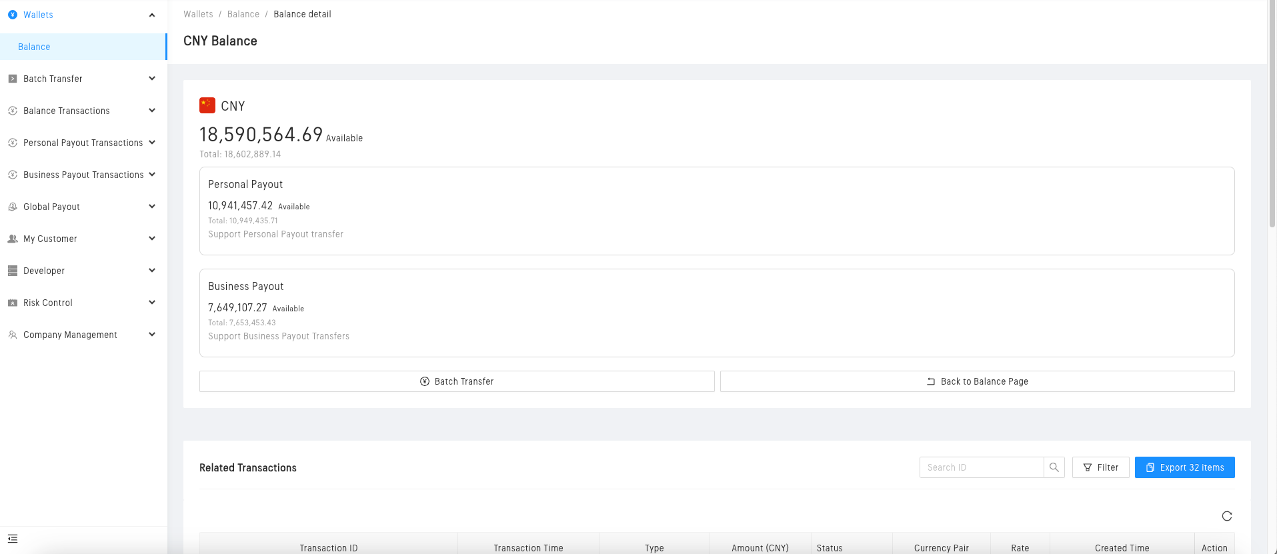Go to Wallets breadcrumb link

click(x=198, y=14)
